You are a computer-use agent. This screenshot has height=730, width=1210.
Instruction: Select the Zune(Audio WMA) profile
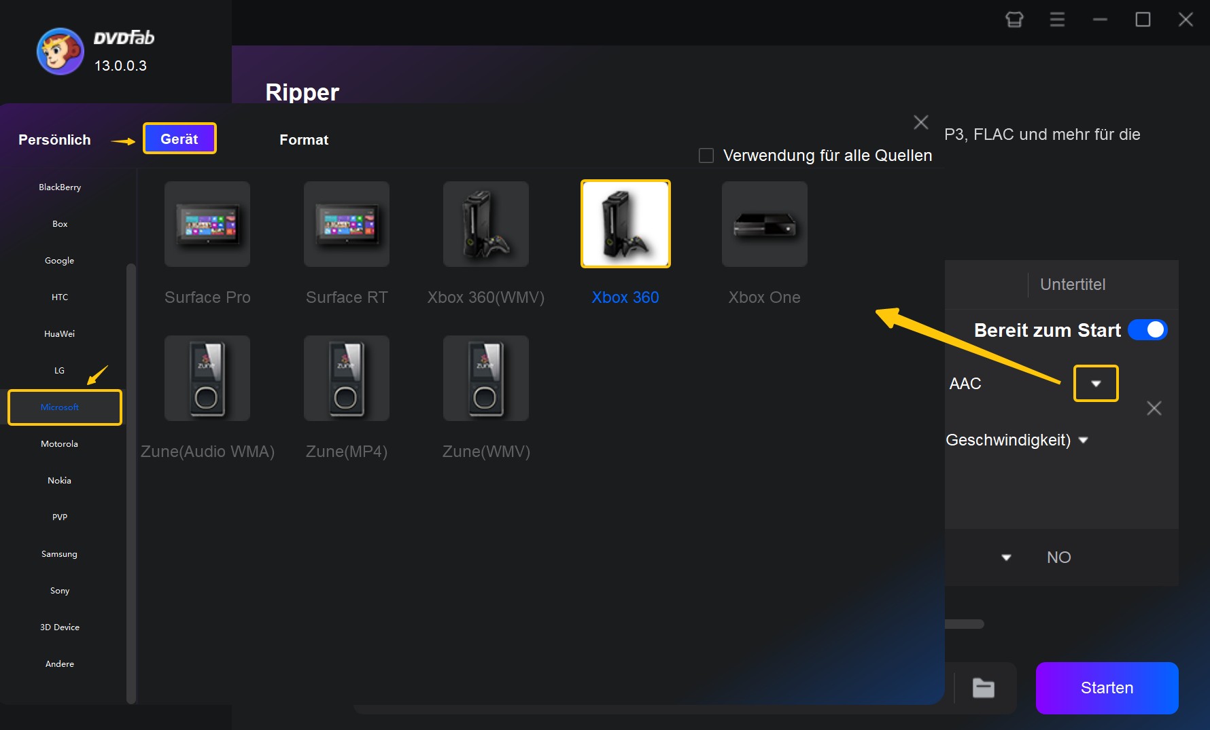click(207, 378)
